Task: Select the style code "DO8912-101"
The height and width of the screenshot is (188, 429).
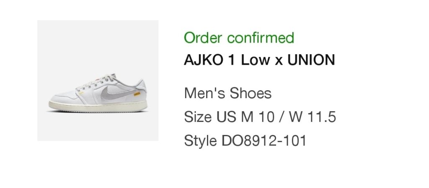Action: 264,141
